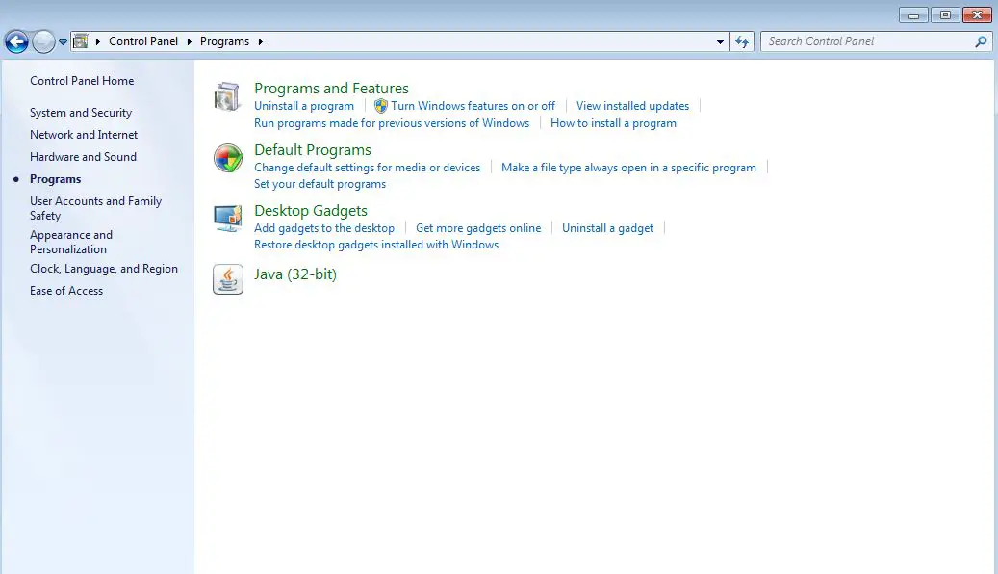998x574 pixels.
Task: Click the Refresh button beside address bar
Action: 742,42
